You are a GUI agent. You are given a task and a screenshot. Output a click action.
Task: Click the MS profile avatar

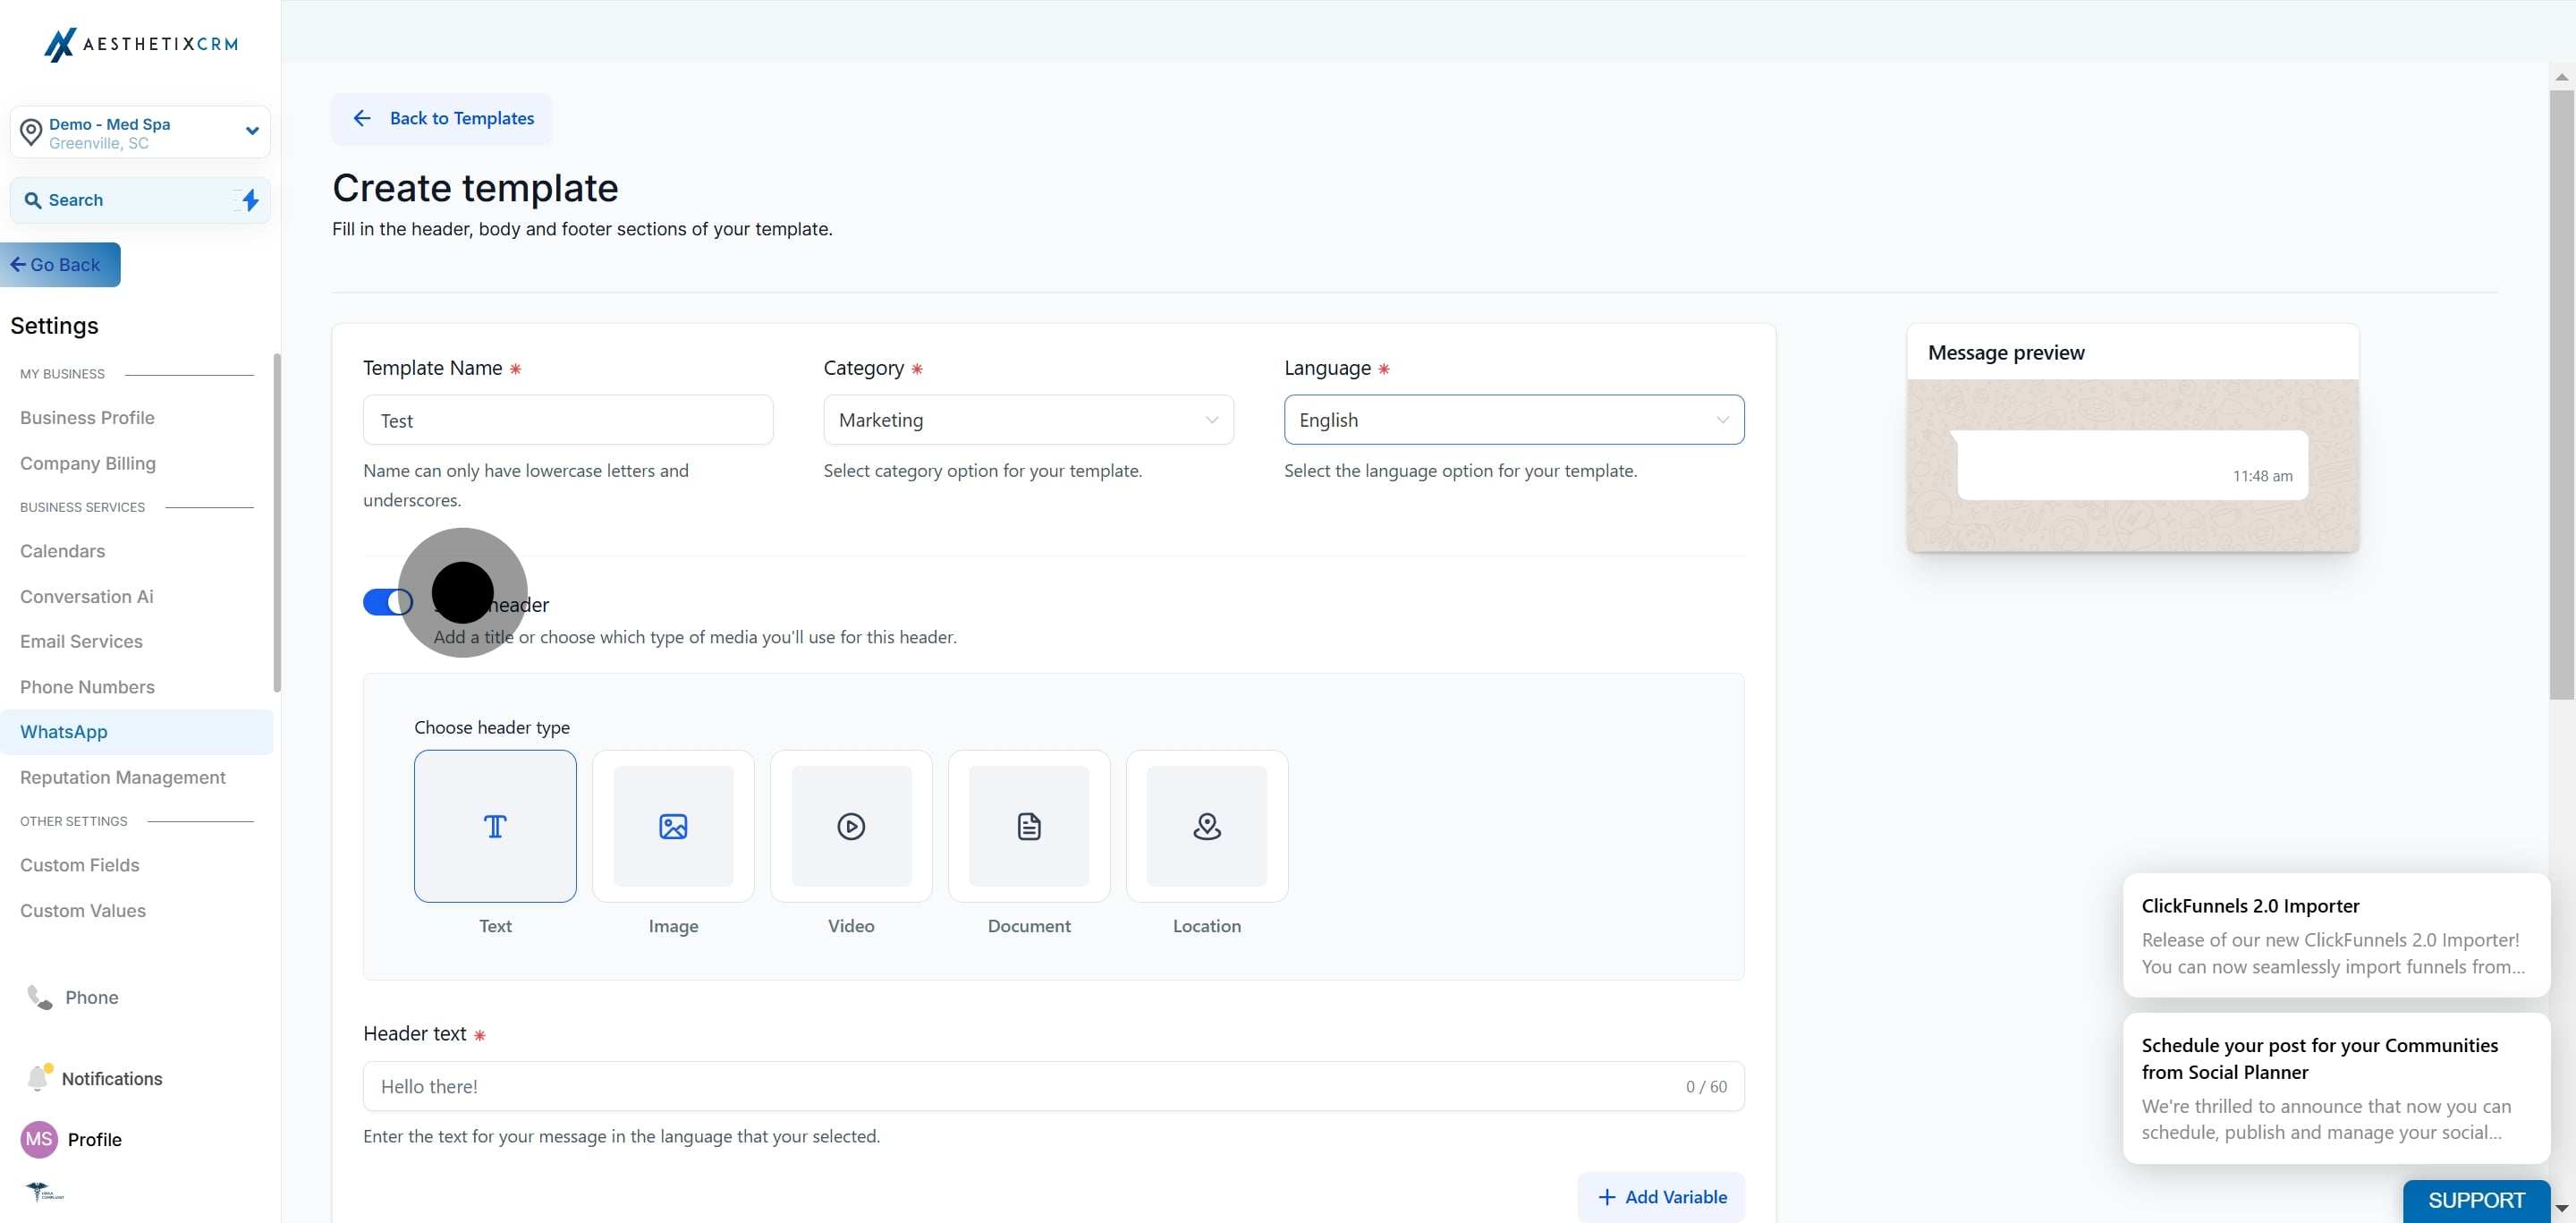[x=39, y=1139]
